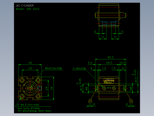The width and height of the screenshot is (154, 116).
Task: Click the left wrench-flat symbol below the side view
Action: point(90,101)
